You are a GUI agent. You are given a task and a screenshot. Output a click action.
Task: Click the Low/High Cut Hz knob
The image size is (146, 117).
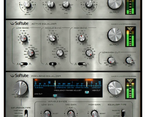click(111, 60)
